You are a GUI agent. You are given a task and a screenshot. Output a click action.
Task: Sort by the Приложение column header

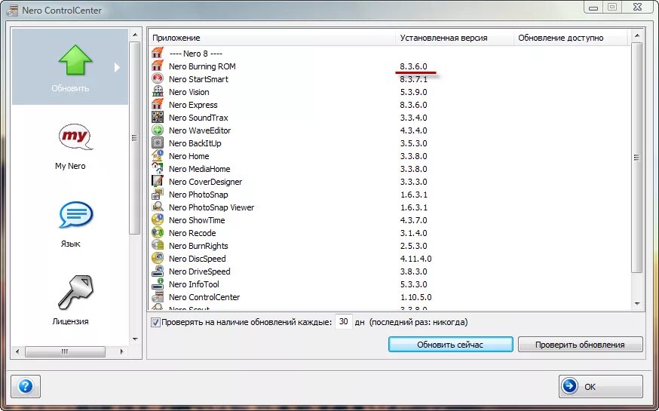271,38
